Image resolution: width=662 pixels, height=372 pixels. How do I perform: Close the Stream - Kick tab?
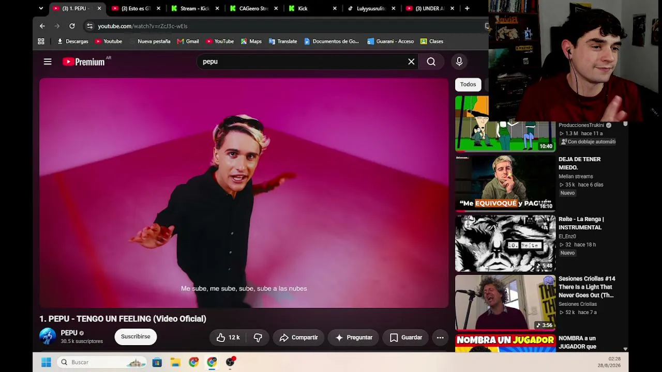click(x=217, y=8)
